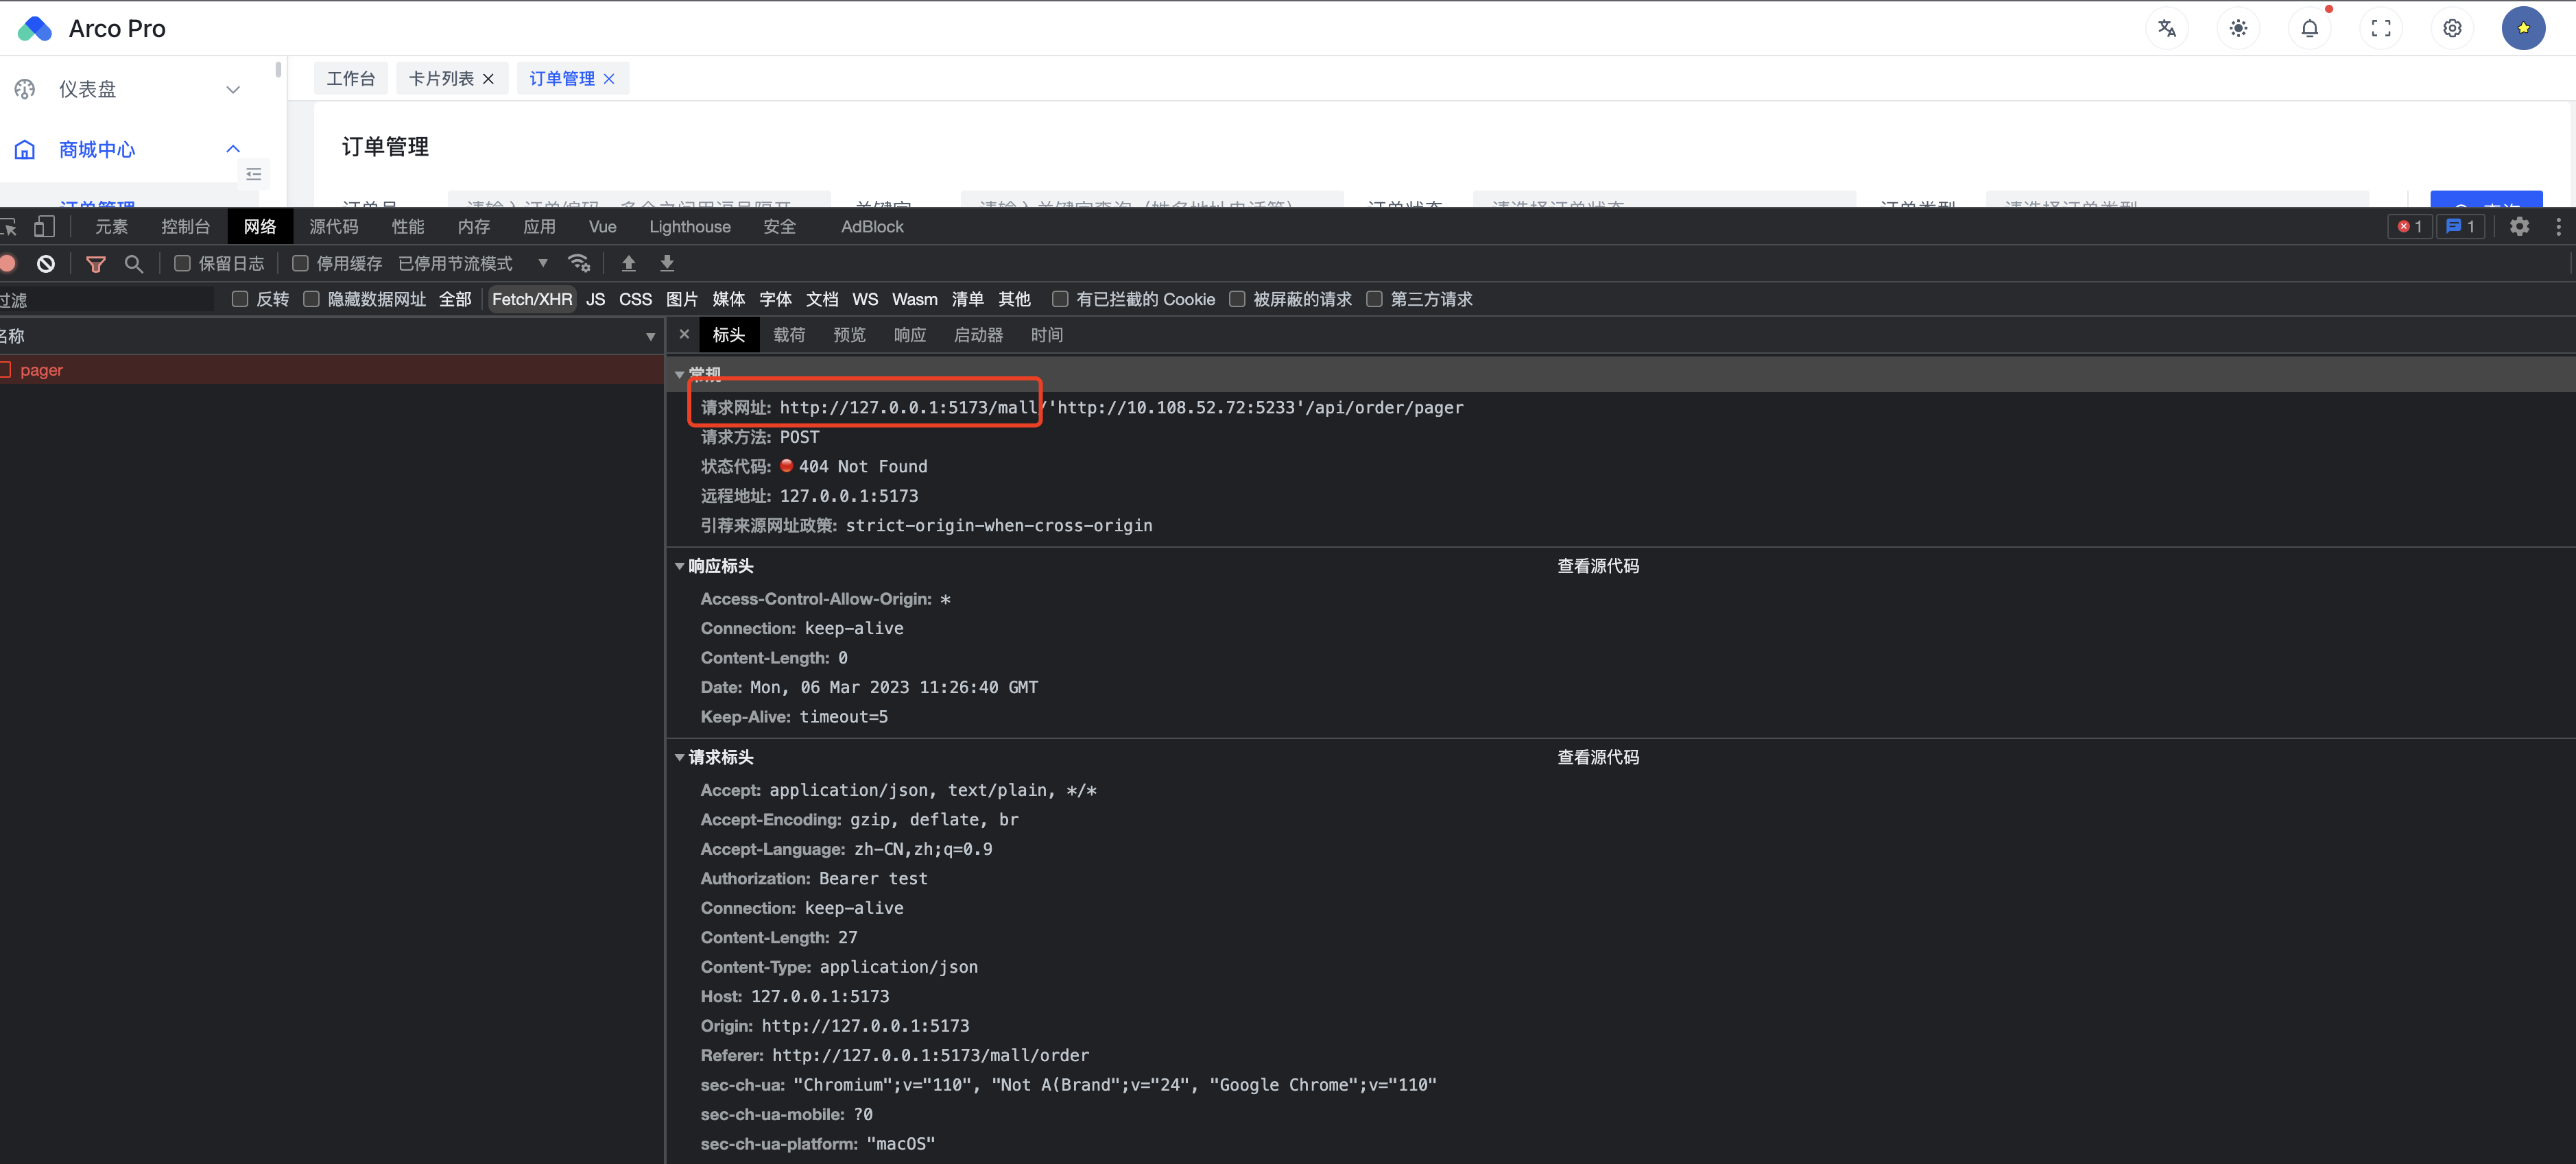Screen dimensions: 2576x1164
Task: Click 查看源代码 beside 请求标头
Action: (x=1597, y=757)
